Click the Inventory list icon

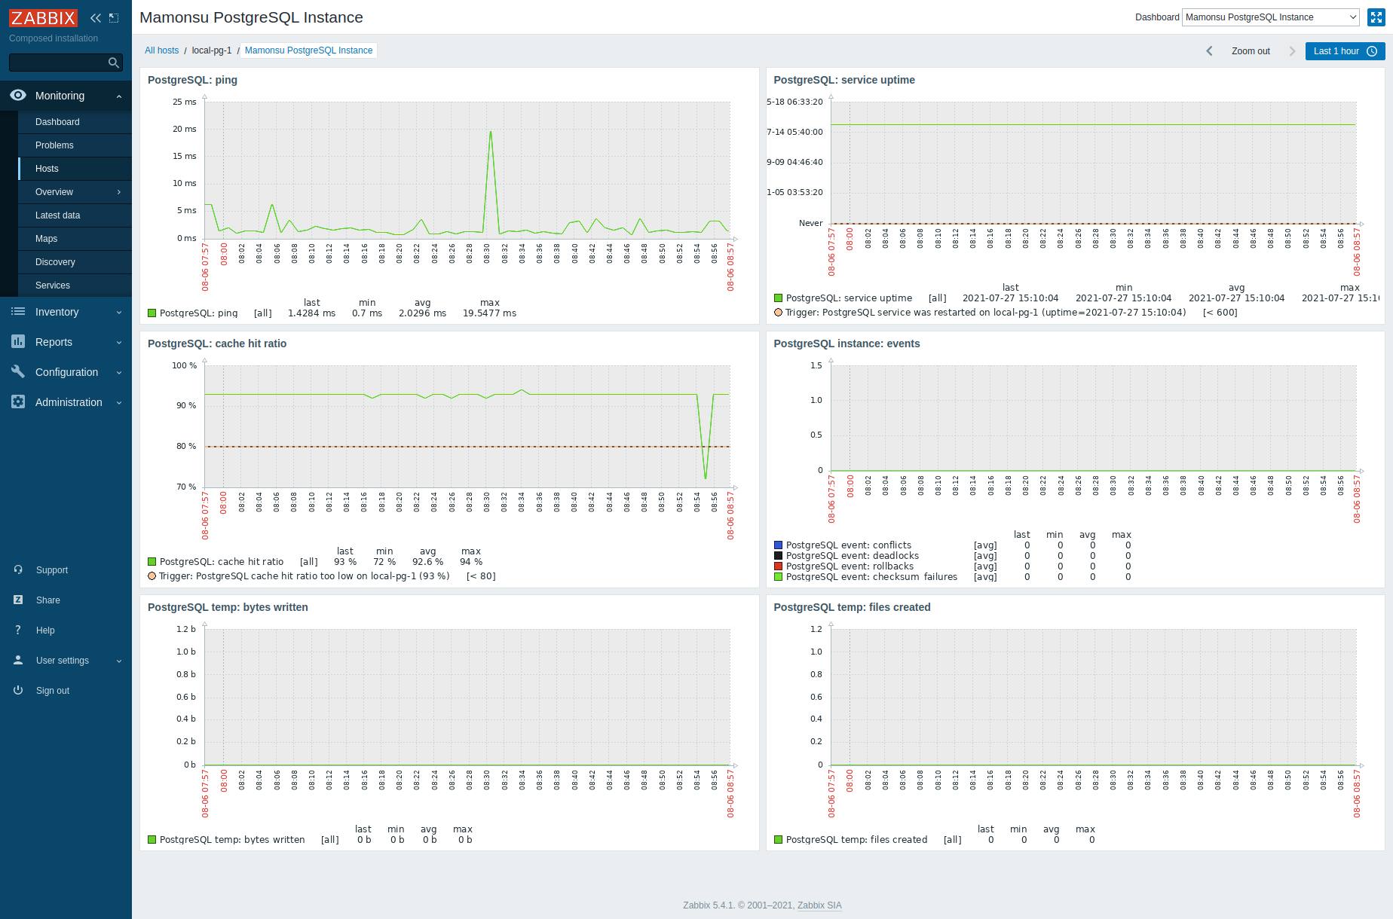[18, 311]
